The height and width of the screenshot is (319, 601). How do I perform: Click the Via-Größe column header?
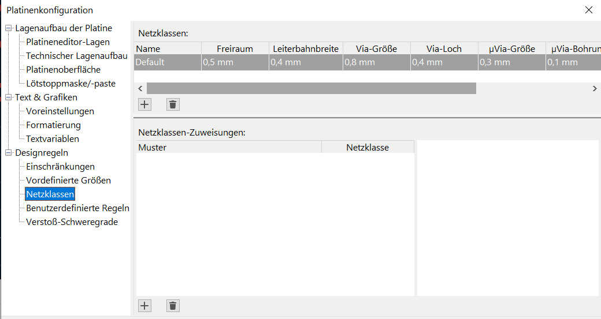click(x=376, y=49)
